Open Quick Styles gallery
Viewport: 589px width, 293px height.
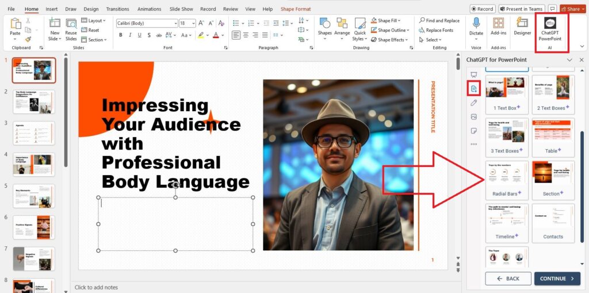click(359, 29)
